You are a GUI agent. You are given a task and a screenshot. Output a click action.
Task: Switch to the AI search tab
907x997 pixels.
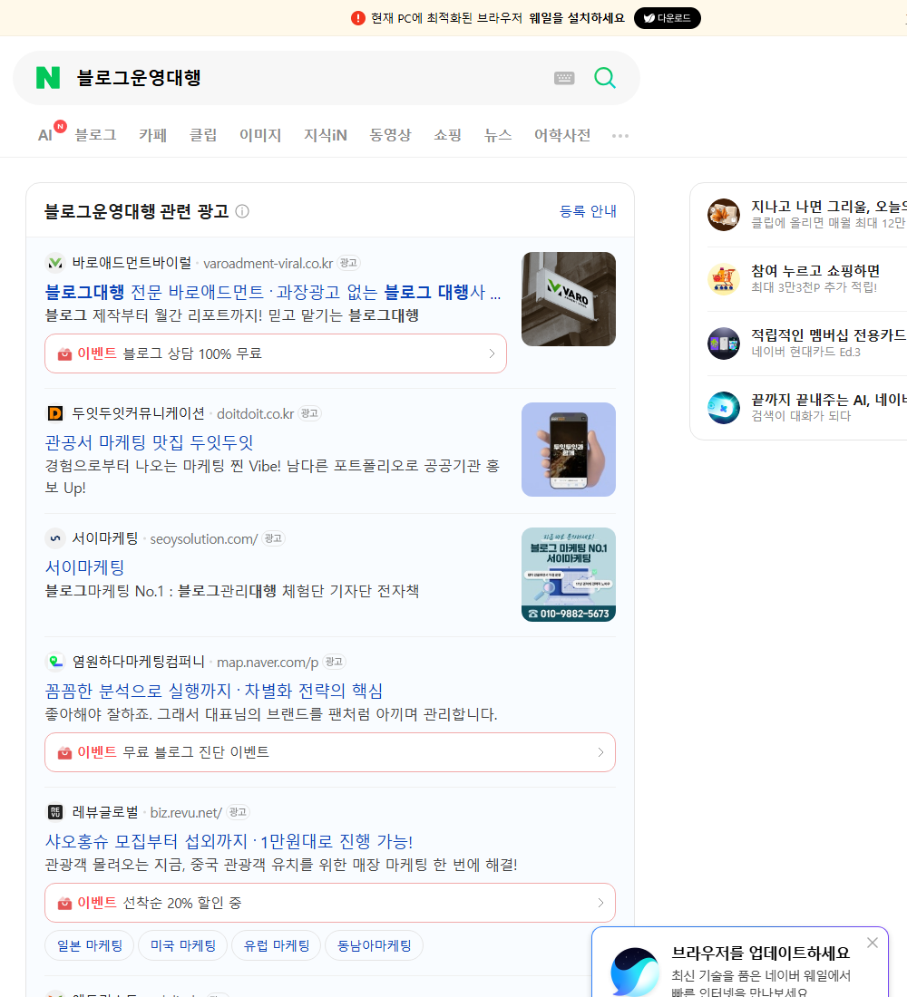point(46,135)
